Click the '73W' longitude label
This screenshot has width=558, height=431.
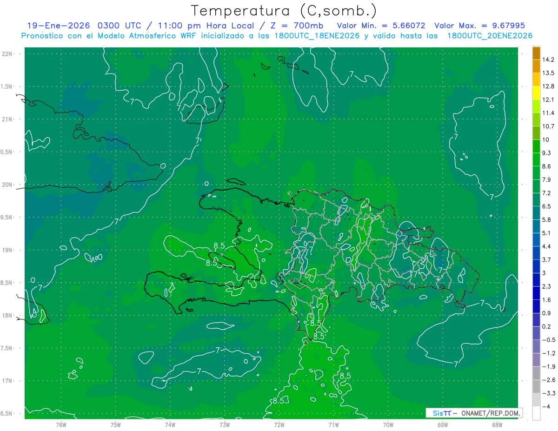click(225, 424)
